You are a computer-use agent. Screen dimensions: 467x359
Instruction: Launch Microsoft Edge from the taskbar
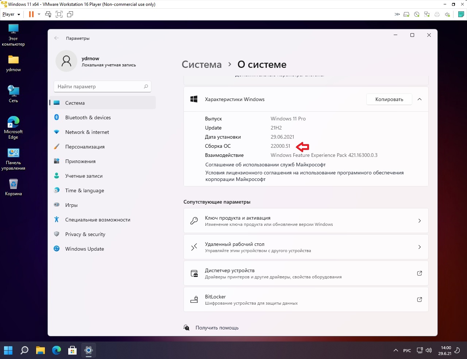57,350
